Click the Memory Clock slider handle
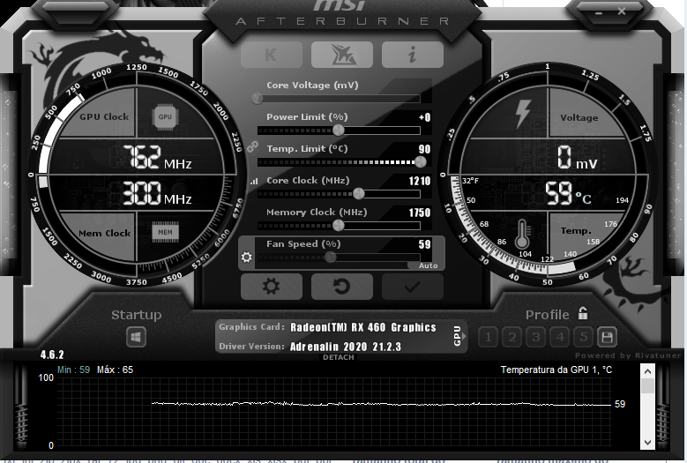 click(x=339, y=226)
